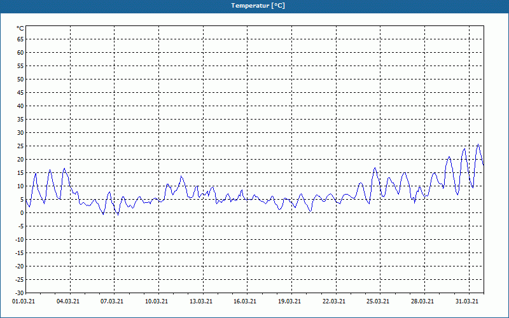This screenshot has height=318, width=509.
Task: Click the -5 value on the temperature axis
Action: (21, 226)
